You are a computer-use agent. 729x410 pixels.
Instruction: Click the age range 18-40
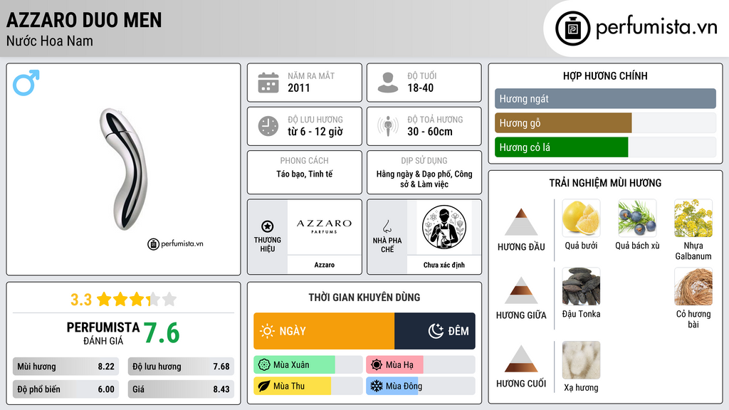tap(420, 88)
